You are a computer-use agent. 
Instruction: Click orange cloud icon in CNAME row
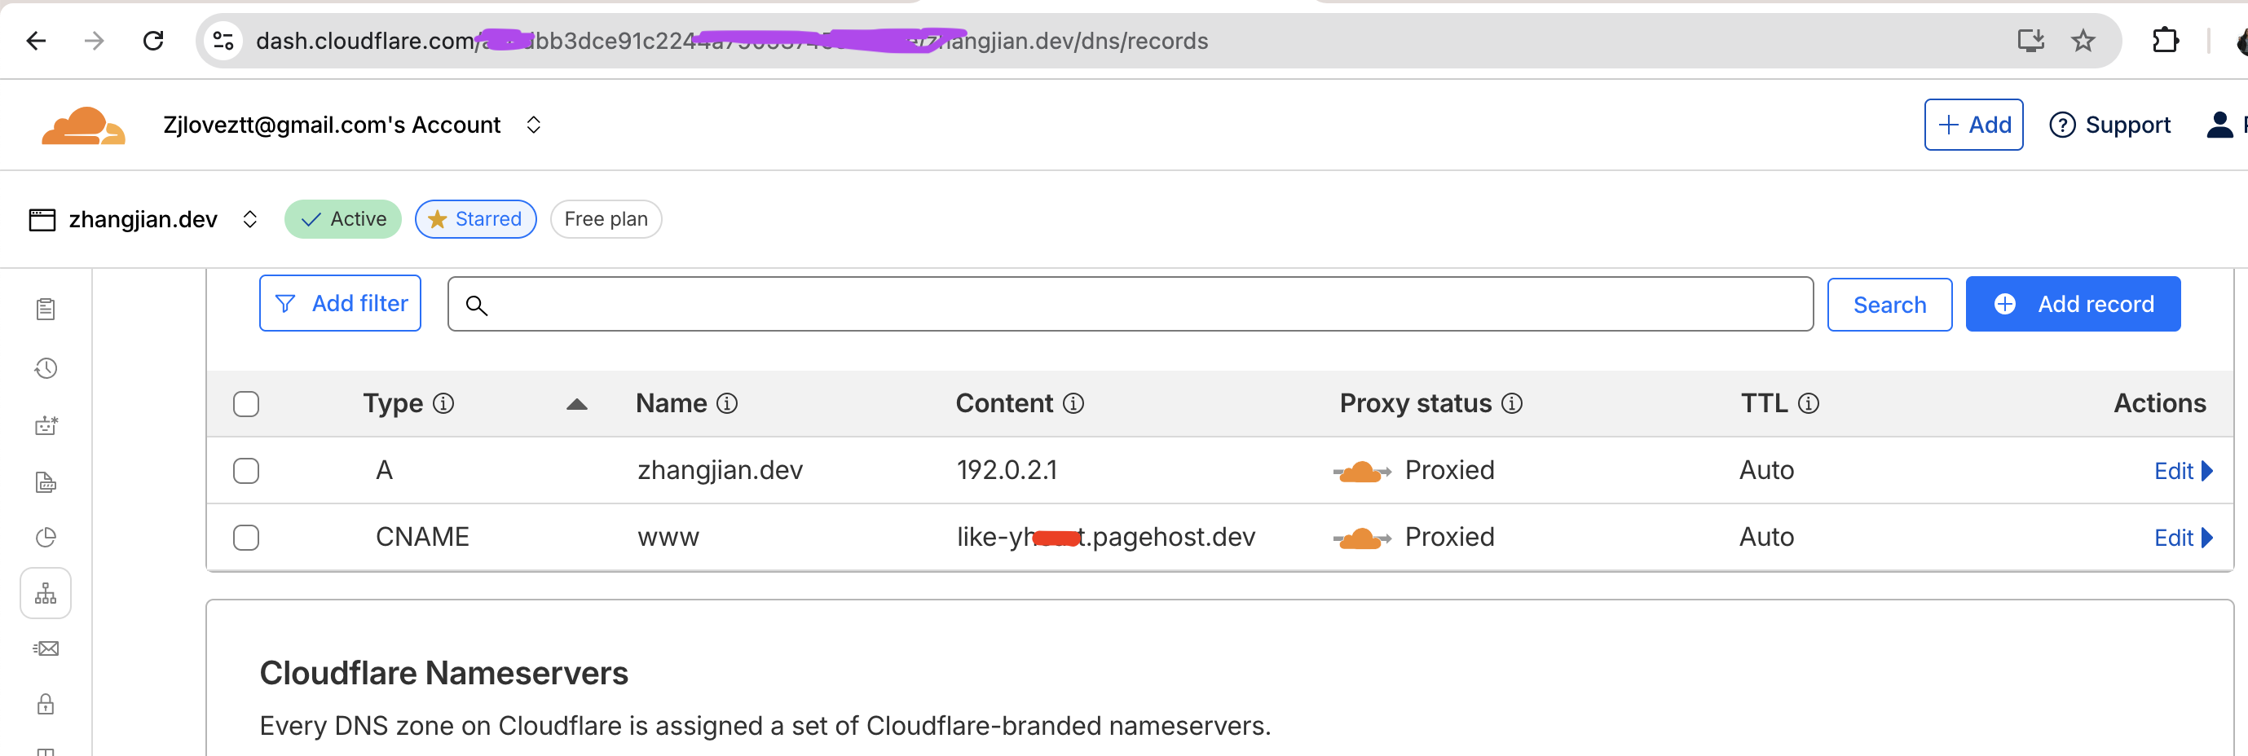pyautogui.click(x=1362, y=538)
